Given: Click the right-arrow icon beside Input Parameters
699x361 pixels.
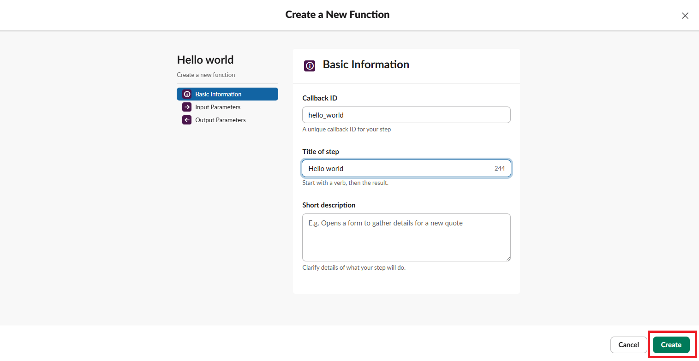Looking at the screenshot, I should [187, 107].
